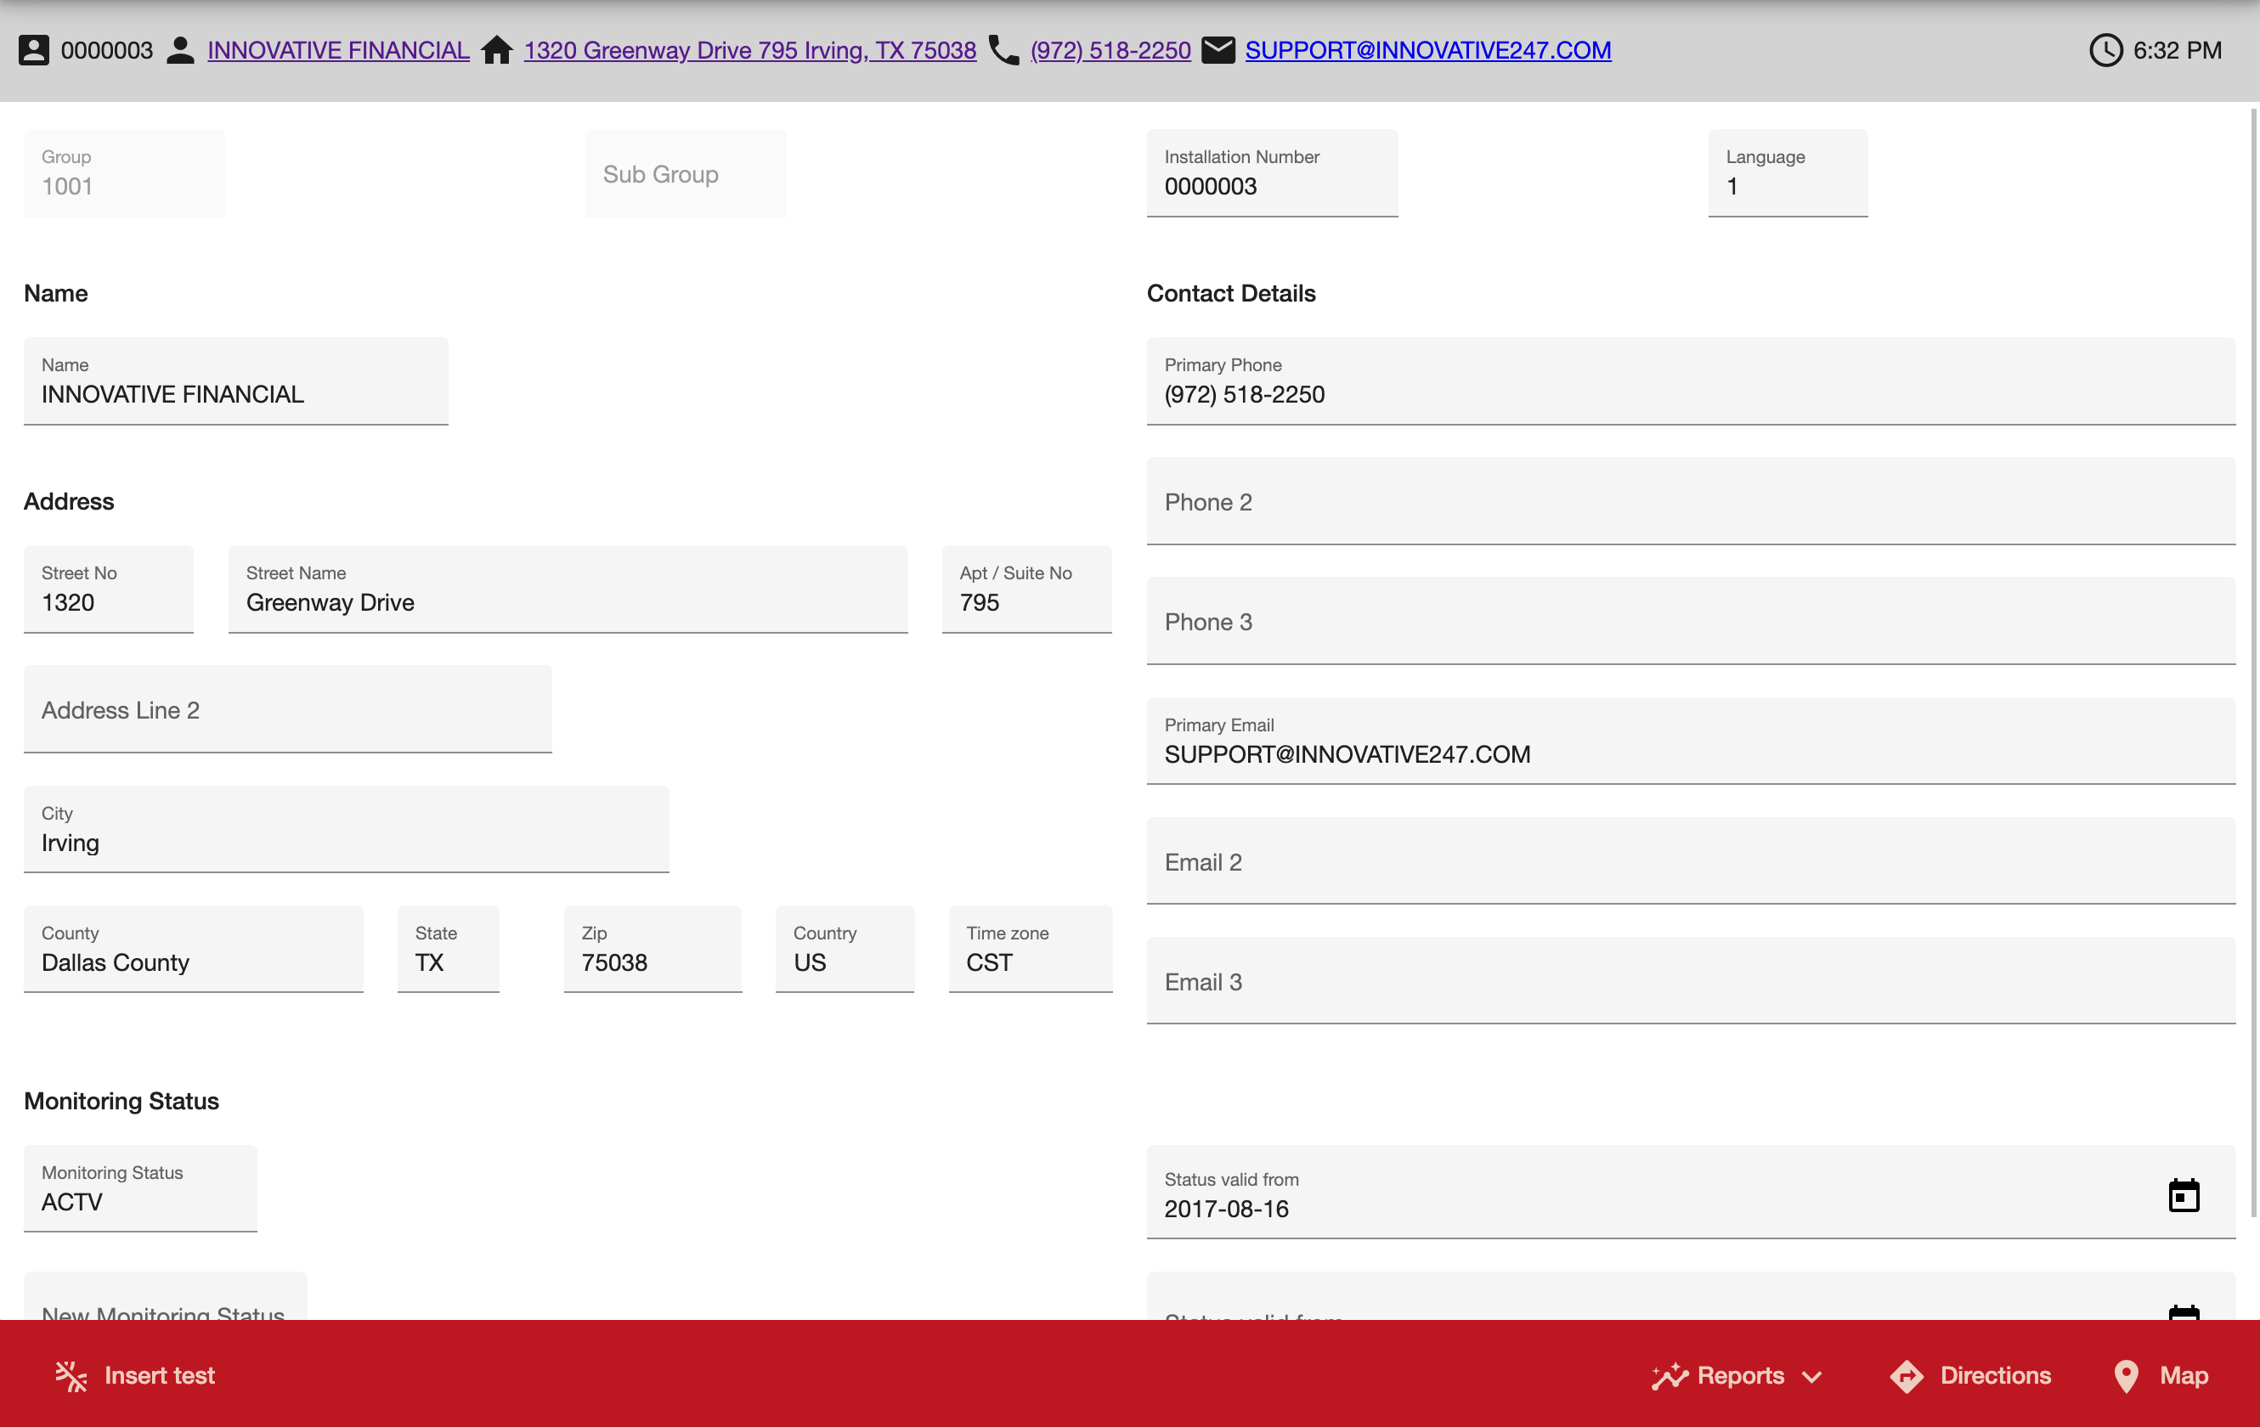Viewport: 2260px width, 1427px height.
Task: Focus the Apt / Suite No field
Action: pyautogui.click(x=1026, y=589)
